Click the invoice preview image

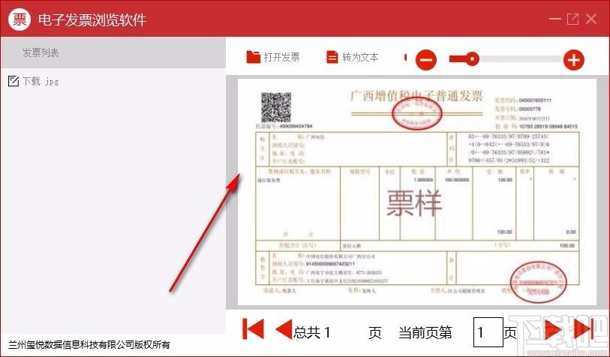point(417,192)
